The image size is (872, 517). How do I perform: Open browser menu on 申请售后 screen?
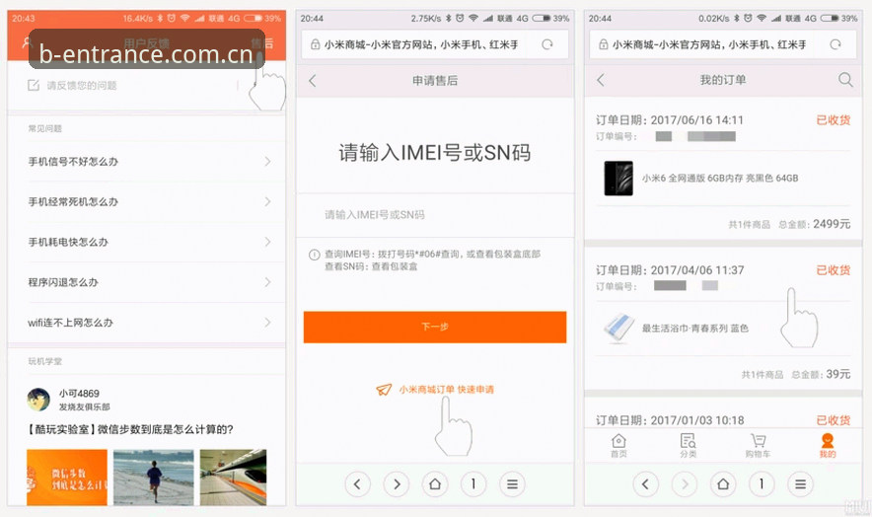(x=512, y=484)
